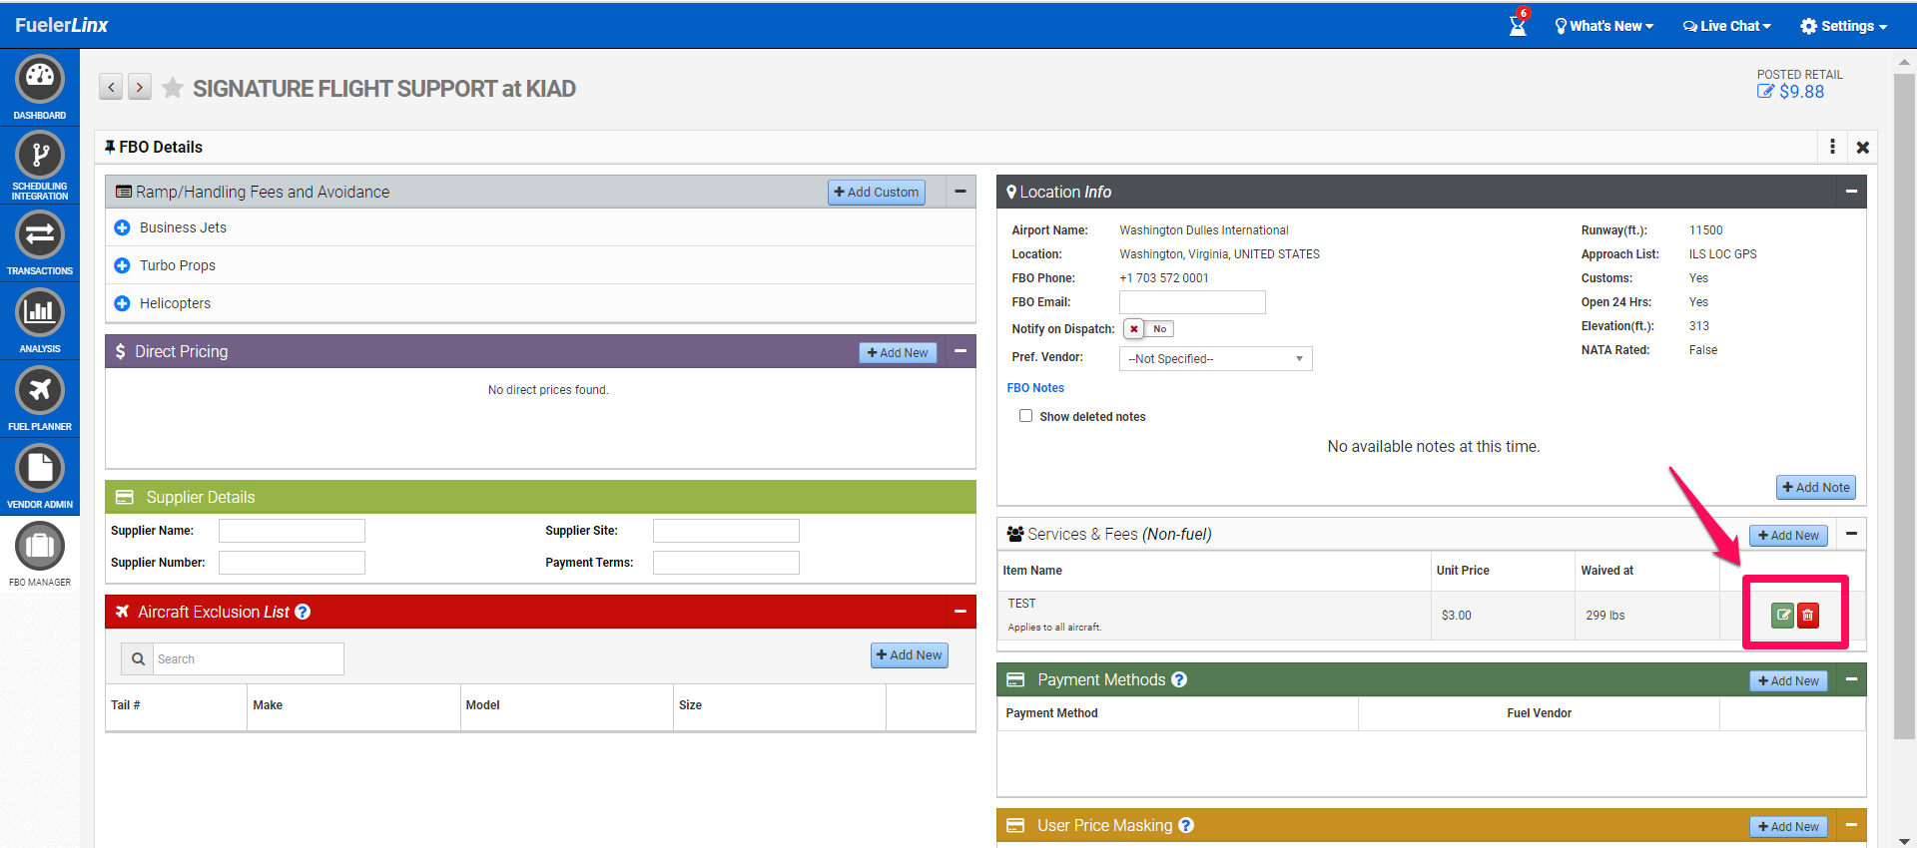Screen dimensions: 1917x848
Task: Collapse the Direct Pricing panel
Action: point(960,351)
